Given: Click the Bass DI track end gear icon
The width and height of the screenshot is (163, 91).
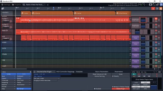Looking at the screenshot, I should [159, 32].
